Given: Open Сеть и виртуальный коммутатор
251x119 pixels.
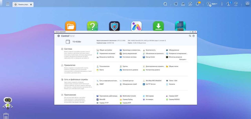Looking at the screenshot, I should pos(107,81).
